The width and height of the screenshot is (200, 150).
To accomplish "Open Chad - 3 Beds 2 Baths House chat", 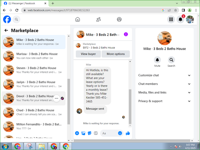I will click(34, 112).
